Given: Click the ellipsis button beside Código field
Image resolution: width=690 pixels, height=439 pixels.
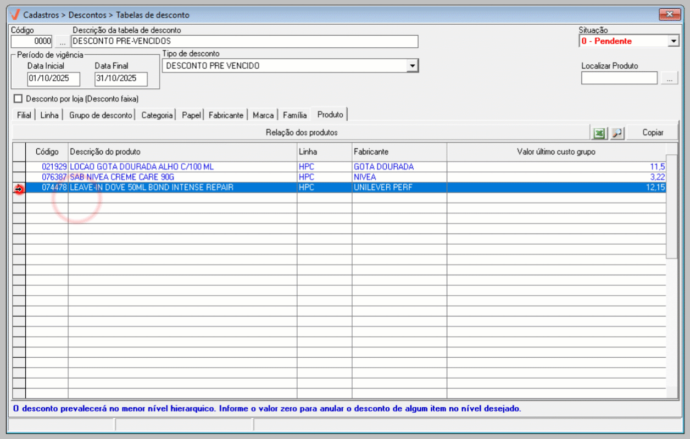Looking at the screenshot, I should point(62,42).
